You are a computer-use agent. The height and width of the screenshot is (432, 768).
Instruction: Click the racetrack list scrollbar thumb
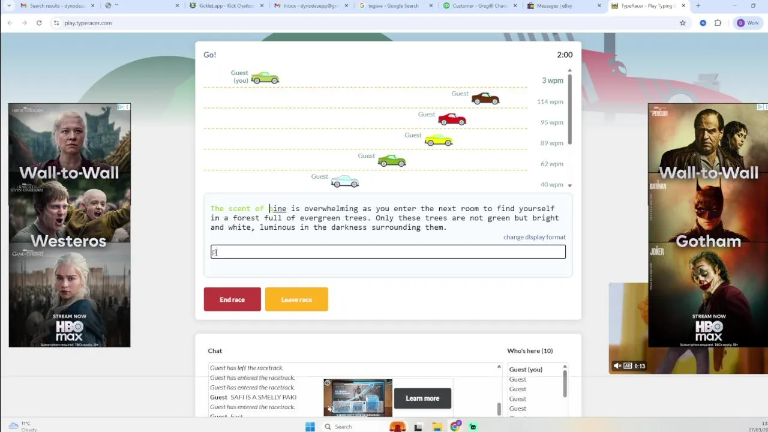tap(569, 109)
